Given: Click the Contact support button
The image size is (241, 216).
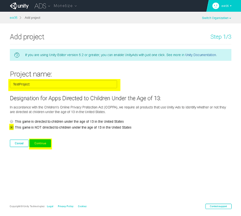Looking at the screenshot, I should pos(218,206).
